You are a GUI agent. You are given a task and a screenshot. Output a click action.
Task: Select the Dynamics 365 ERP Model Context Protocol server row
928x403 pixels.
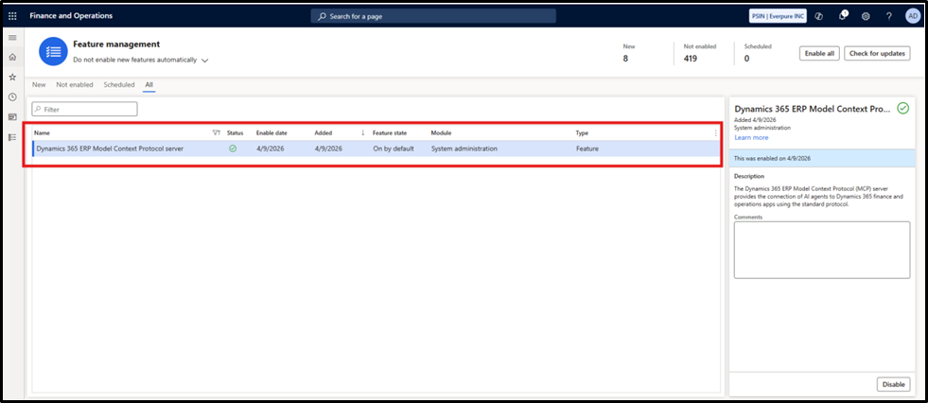click(376, 149)
